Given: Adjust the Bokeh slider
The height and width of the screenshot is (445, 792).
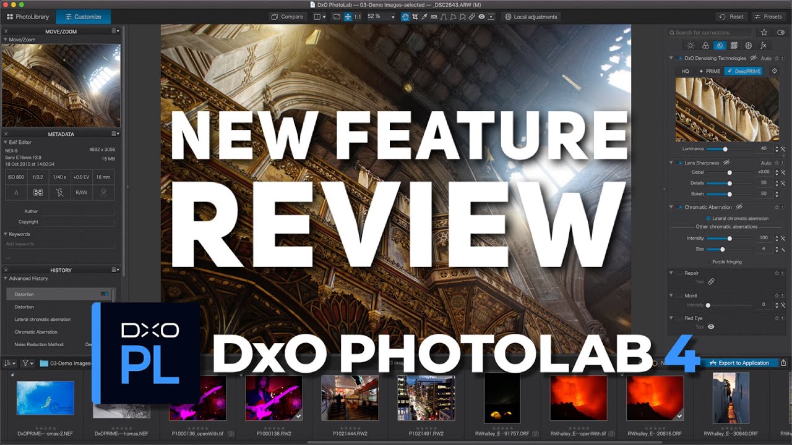Looking at the screenshot, I should pyautogui.click(x=729, y=193).
